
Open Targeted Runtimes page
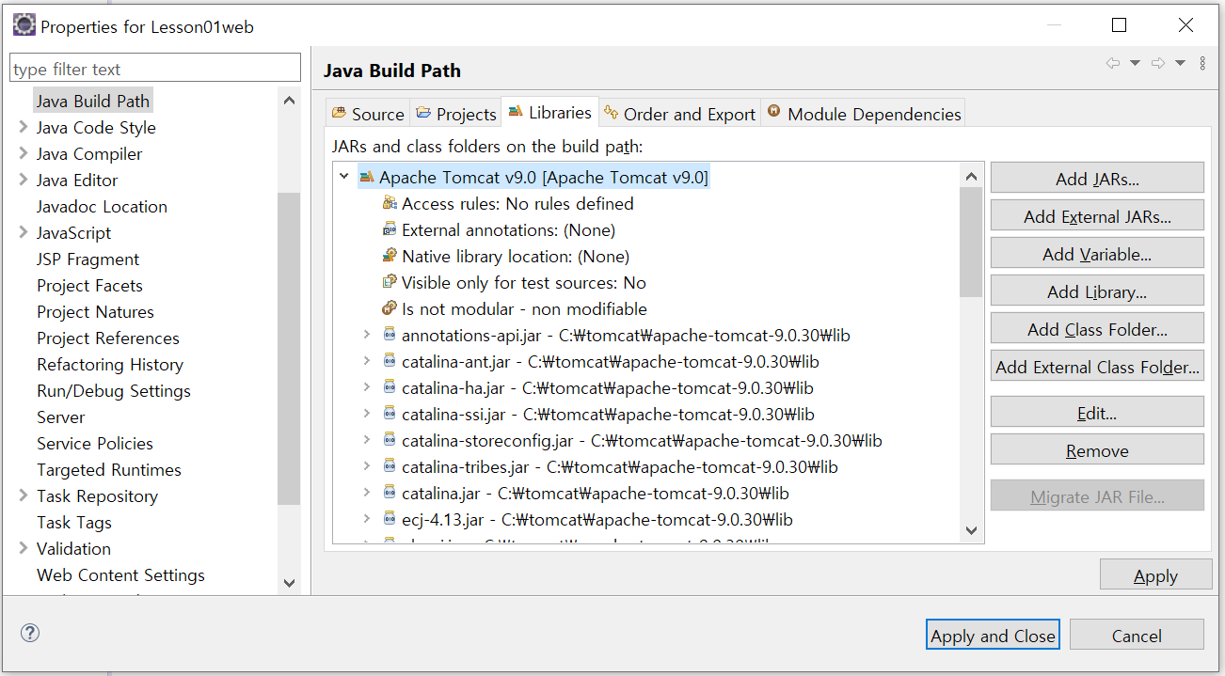tap(109, 469)
